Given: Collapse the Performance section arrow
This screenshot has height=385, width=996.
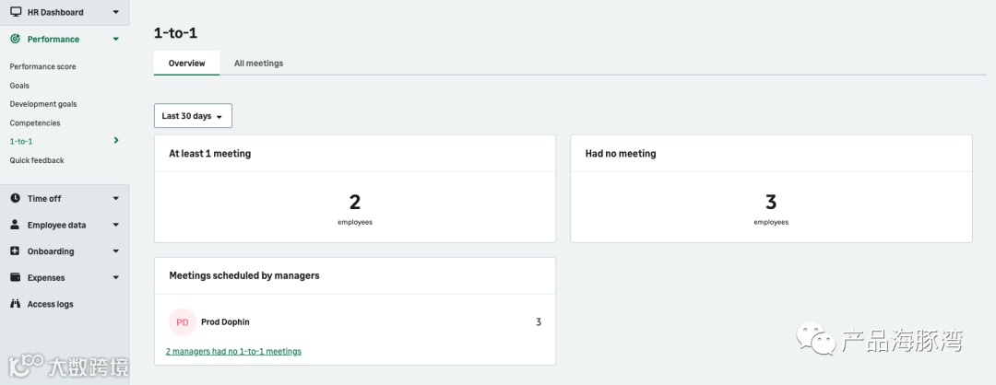Looking at the screenshot, I should 115,40.
